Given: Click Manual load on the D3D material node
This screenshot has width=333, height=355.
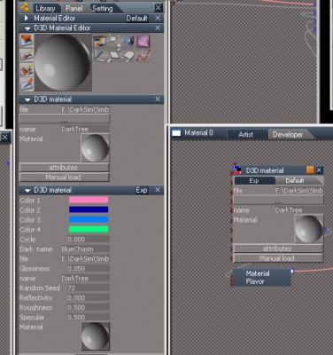Looking at the screenshot, I should (278, 258).
